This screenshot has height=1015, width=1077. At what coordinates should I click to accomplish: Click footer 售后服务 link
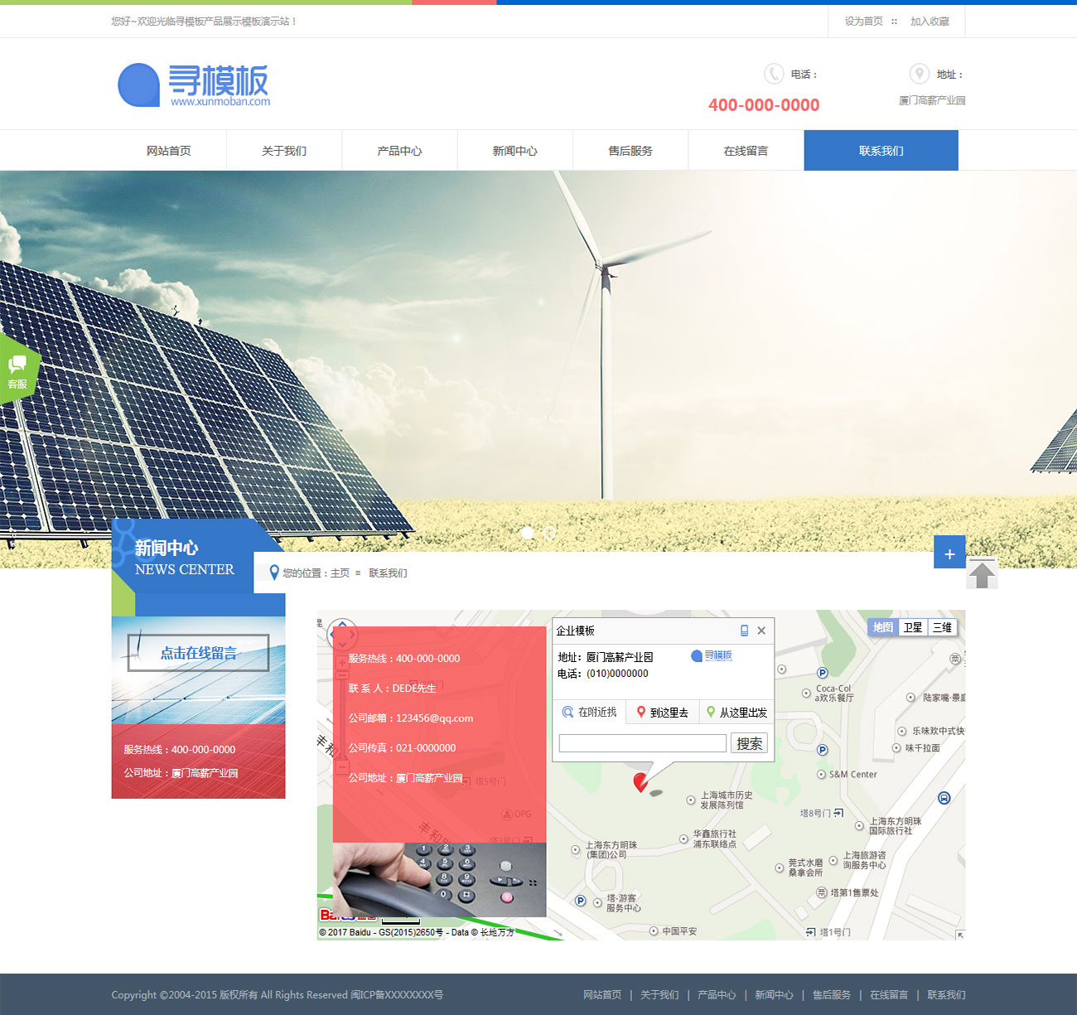(832, 995)
